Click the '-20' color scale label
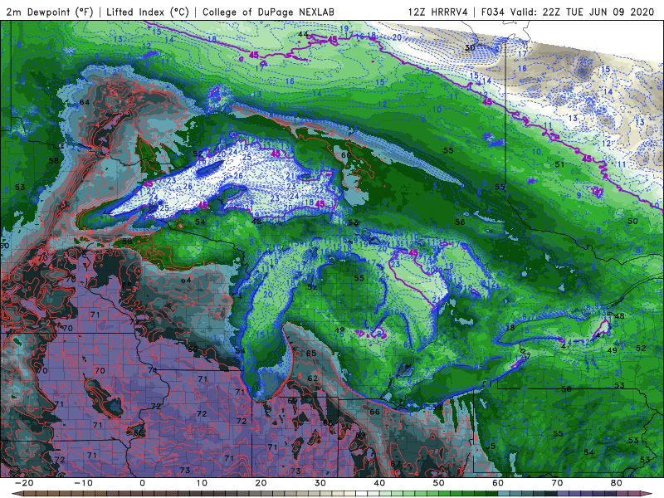The image size is (664, 498). 24,483
